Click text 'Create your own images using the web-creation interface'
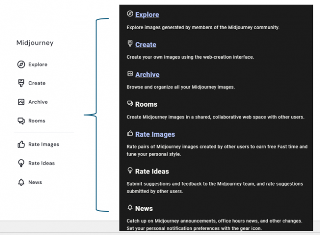Image resolution: width=320 pixels, height=235 pixels. point(190,57)
